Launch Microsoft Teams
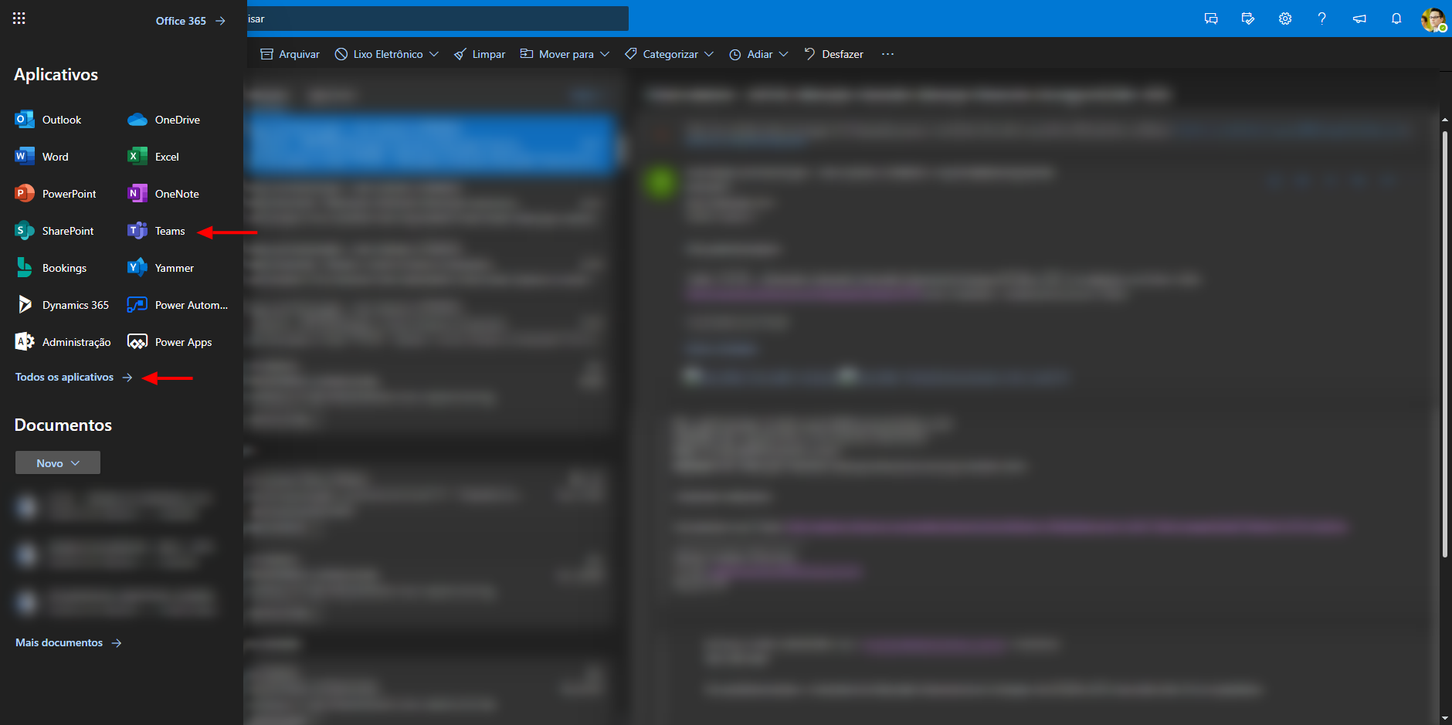 click(156, 231)
